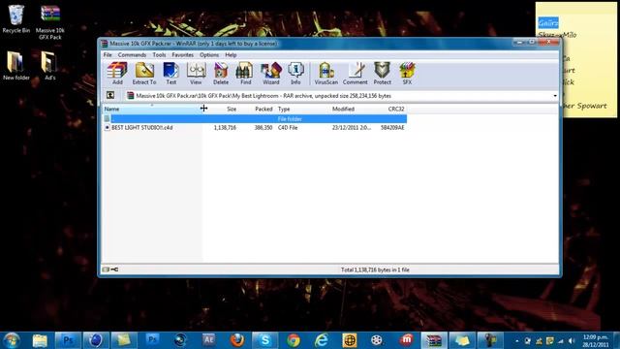Click the Sticky Notes taskbar button
The height and width of the screenshot is (349, 620).
(x=462, y=340)
